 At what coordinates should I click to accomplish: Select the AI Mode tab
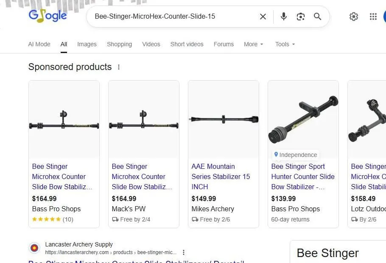click(x=39, y=44)
